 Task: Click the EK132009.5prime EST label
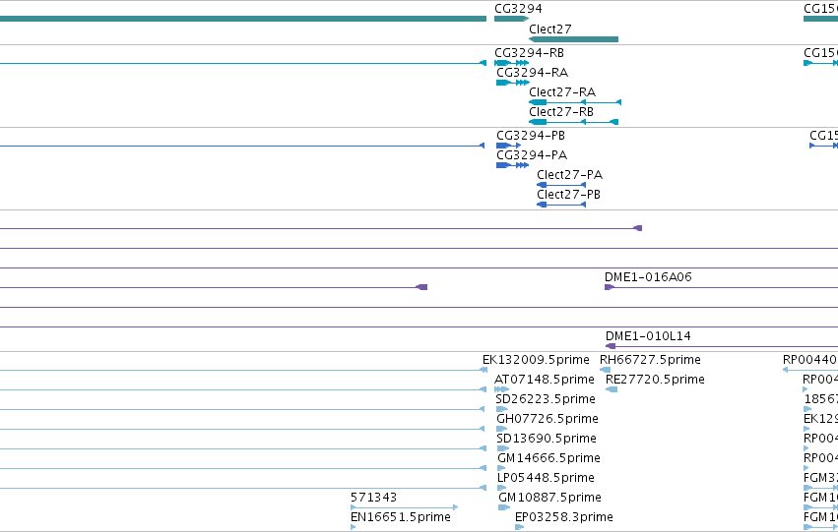(536, 360)
